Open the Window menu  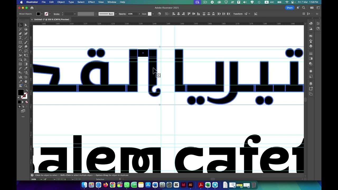point(112,2)
